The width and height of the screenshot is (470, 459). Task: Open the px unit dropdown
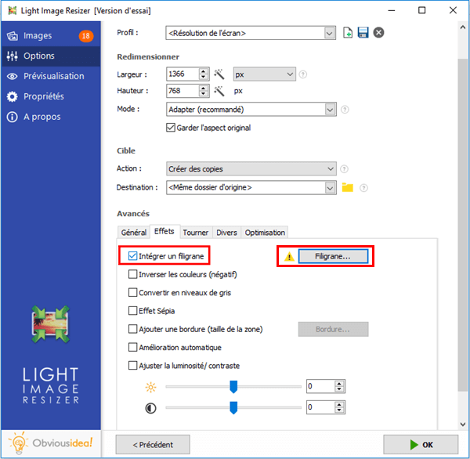tap(265, 74)
